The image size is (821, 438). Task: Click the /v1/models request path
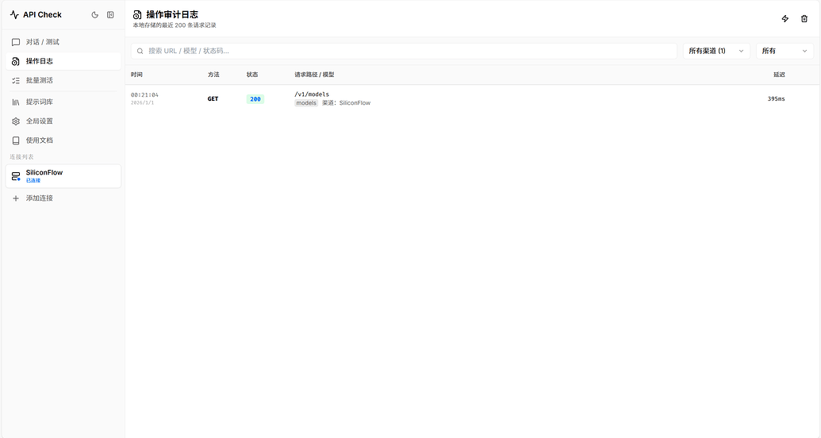(x=312, y=94)
